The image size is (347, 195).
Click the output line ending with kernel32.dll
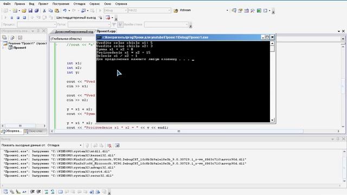click(59, 155)
